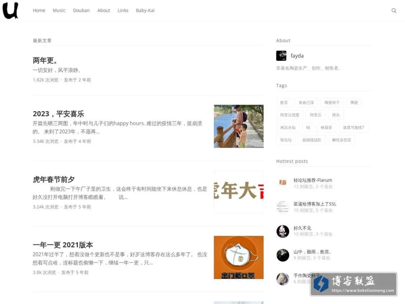Select the 铁观音 tag
This screenshot has width=405, height=304.
point(326,127)
